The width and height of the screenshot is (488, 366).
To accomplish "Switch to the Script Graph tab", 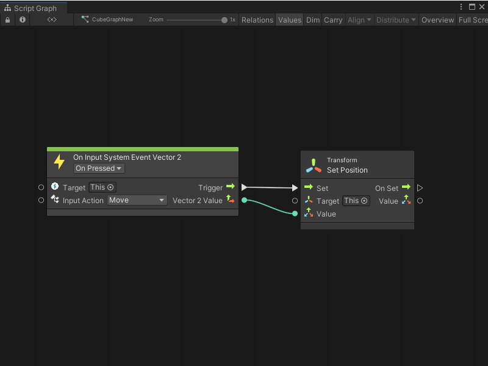I will [34, 9].
